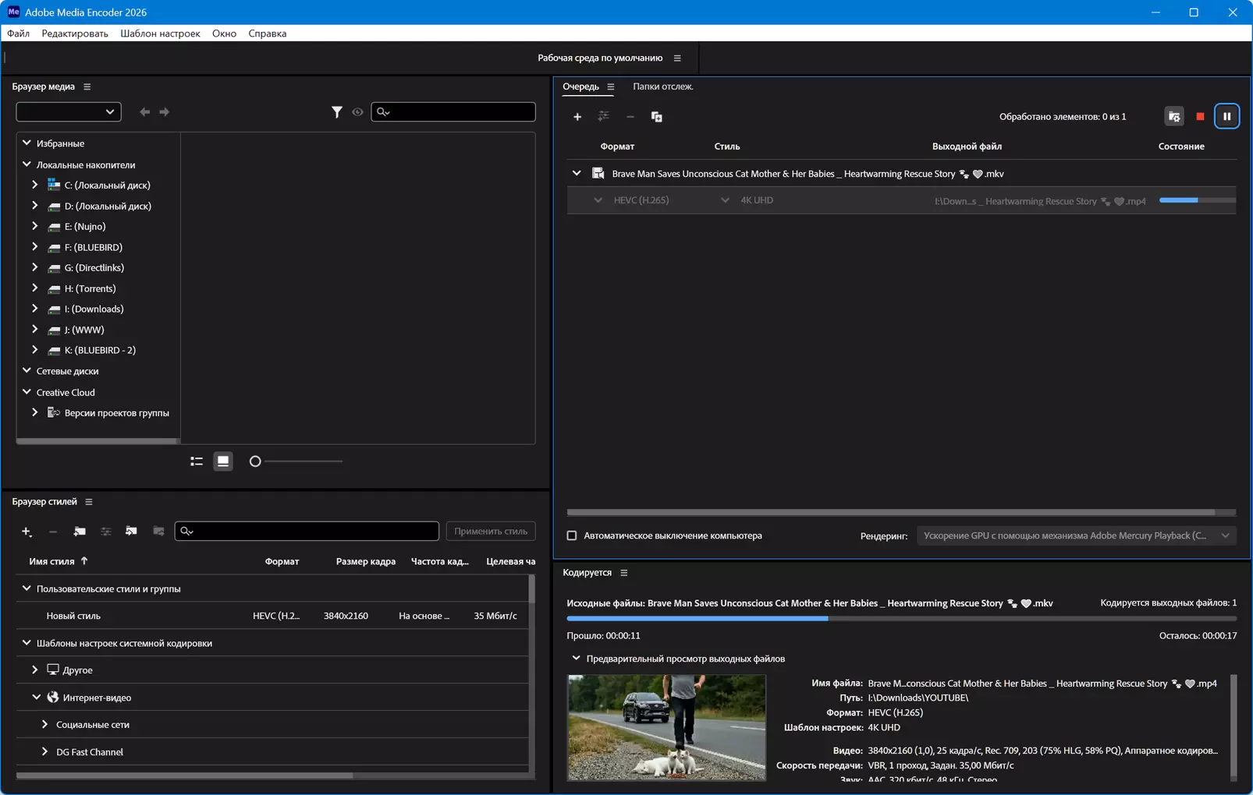Screen dimensions: 1253x795
Task: Open the Шаблон настроек menu
Action: tap(160, 34)
